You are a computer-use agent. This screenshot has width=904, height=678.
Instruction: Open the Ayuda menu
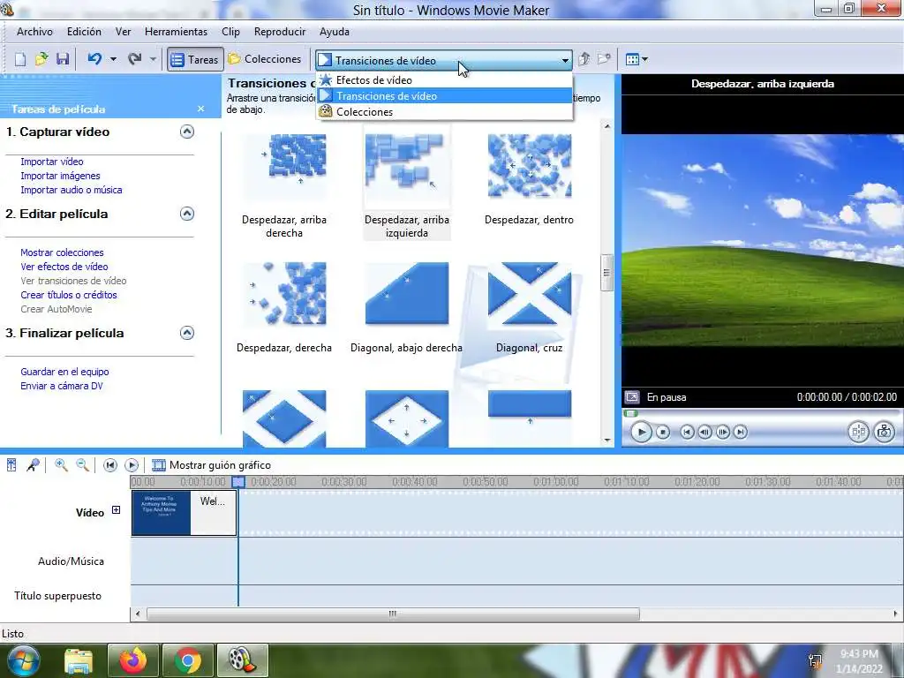pyautogui.click(x=335, y=32)
